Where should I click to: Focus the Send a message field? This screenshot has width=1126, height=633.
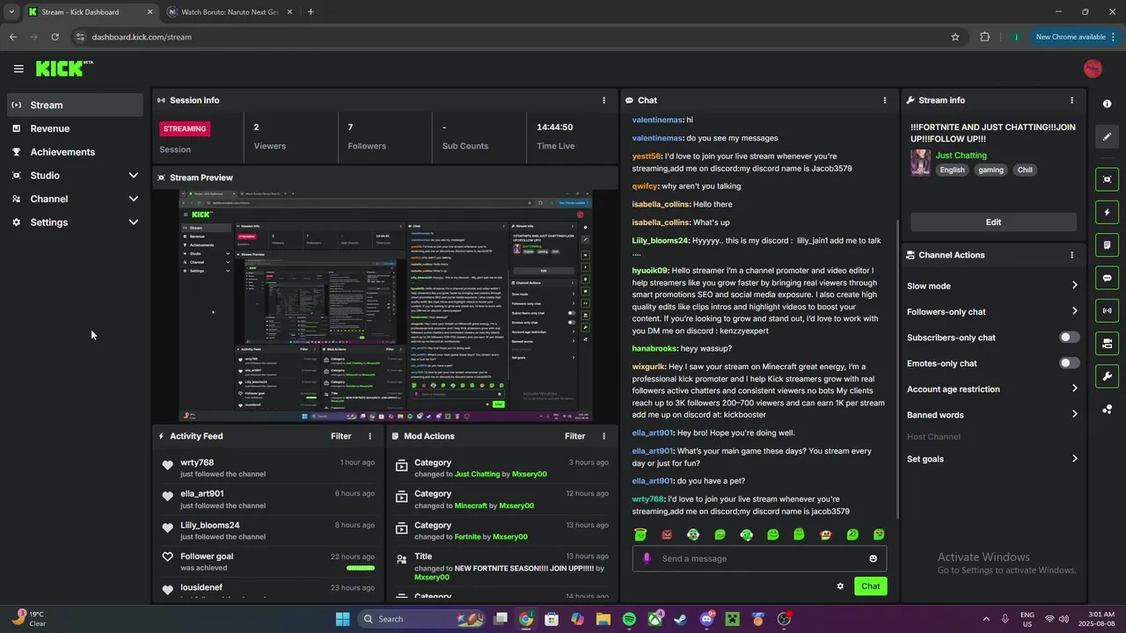(759, 558)
